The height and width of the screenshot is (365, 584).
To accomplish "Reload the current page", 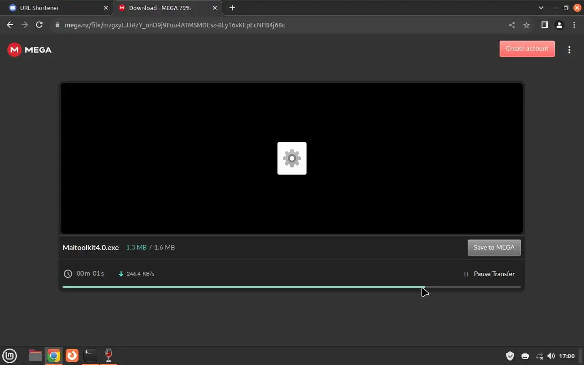I will pyautogui.click(x=39, y=25).
